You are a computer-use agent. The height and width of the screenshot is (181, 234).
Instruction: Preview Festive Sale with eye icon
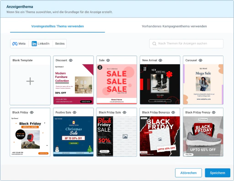point(74,113)
